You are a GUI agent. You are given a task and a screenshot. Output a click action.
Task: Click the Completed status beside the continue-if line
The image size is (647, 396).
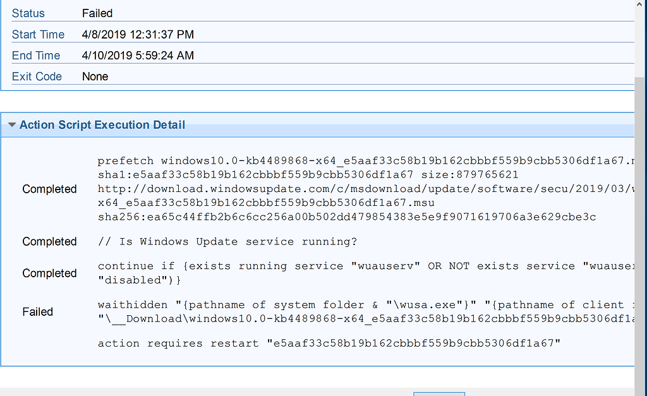[x=49, y=273]
